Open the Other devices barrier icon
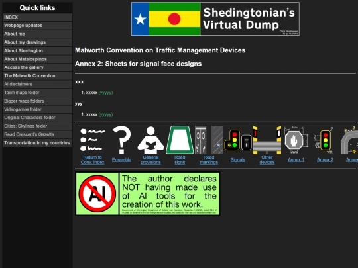 pos(267,140)
